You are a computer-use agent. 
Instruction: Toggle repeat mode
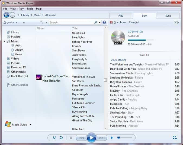tap(61, 138)
